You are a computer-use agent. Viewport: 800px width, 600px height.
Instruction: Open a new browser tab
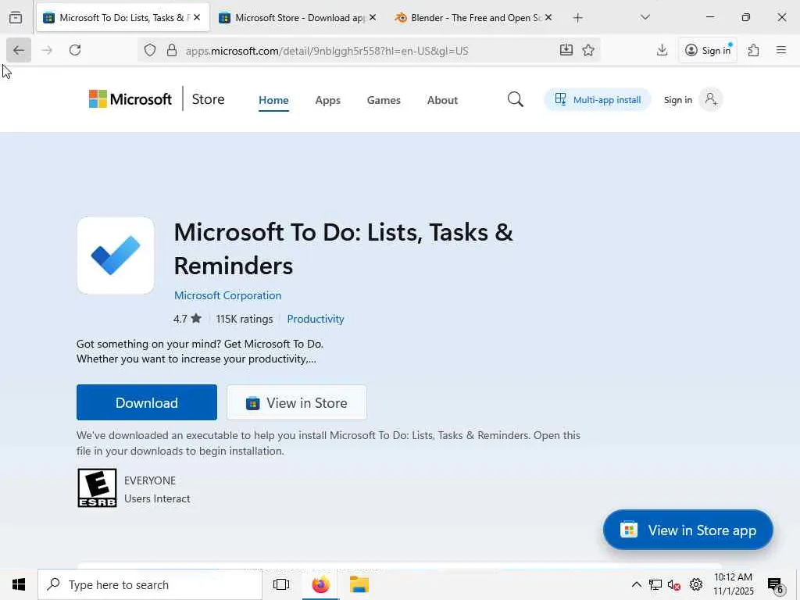click(577, 18)
